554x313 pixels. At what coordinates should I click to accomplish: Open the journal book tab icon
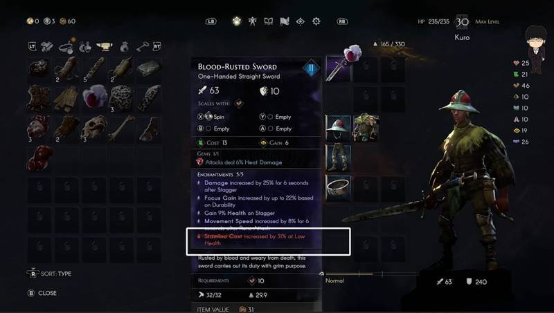269,21
